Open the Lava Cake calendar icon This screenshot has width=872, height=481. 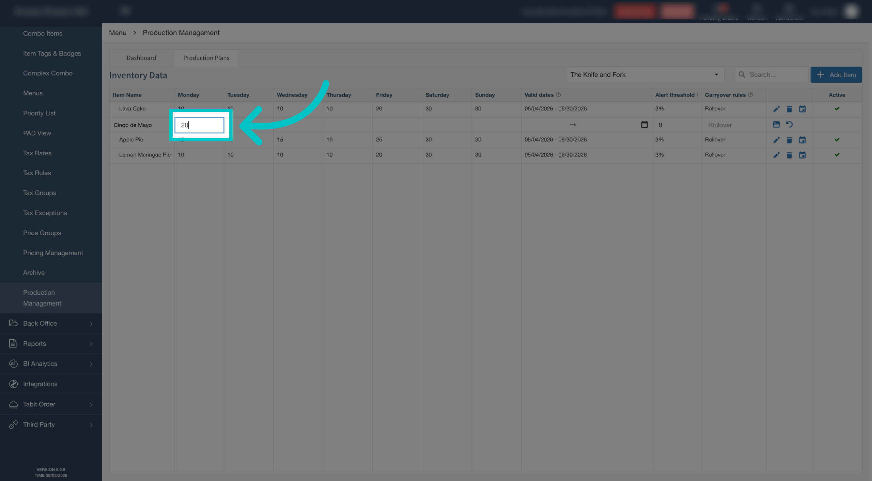[x=802, y=109]
